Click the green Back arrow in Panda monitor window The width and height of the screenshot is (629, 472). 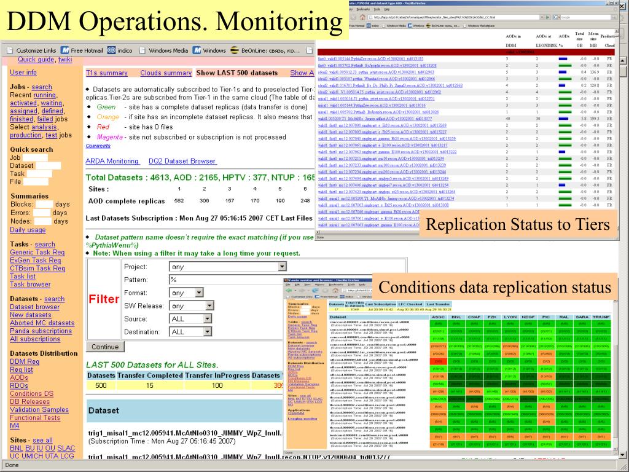289,290
